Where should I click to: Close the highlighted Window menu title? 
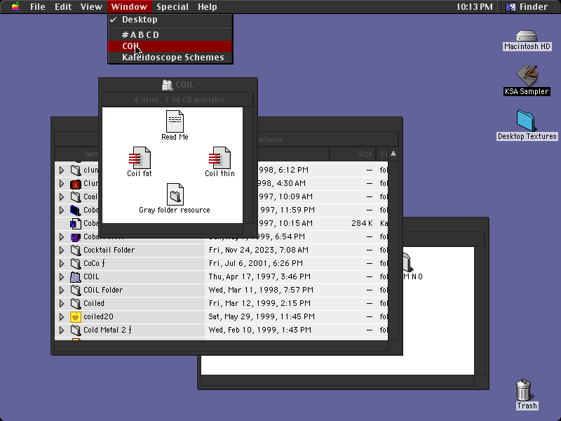(129, 7)
